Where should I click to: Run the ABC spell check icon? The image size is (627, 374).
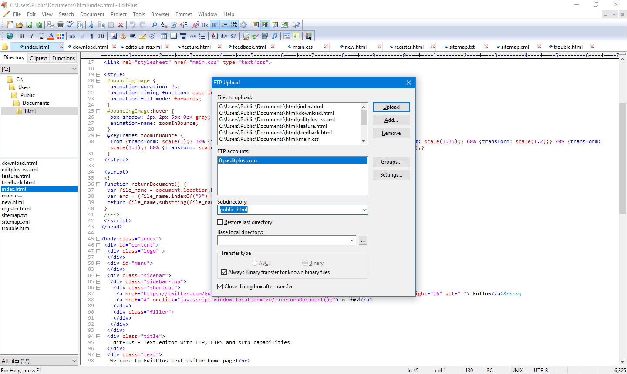pos(70,25)
